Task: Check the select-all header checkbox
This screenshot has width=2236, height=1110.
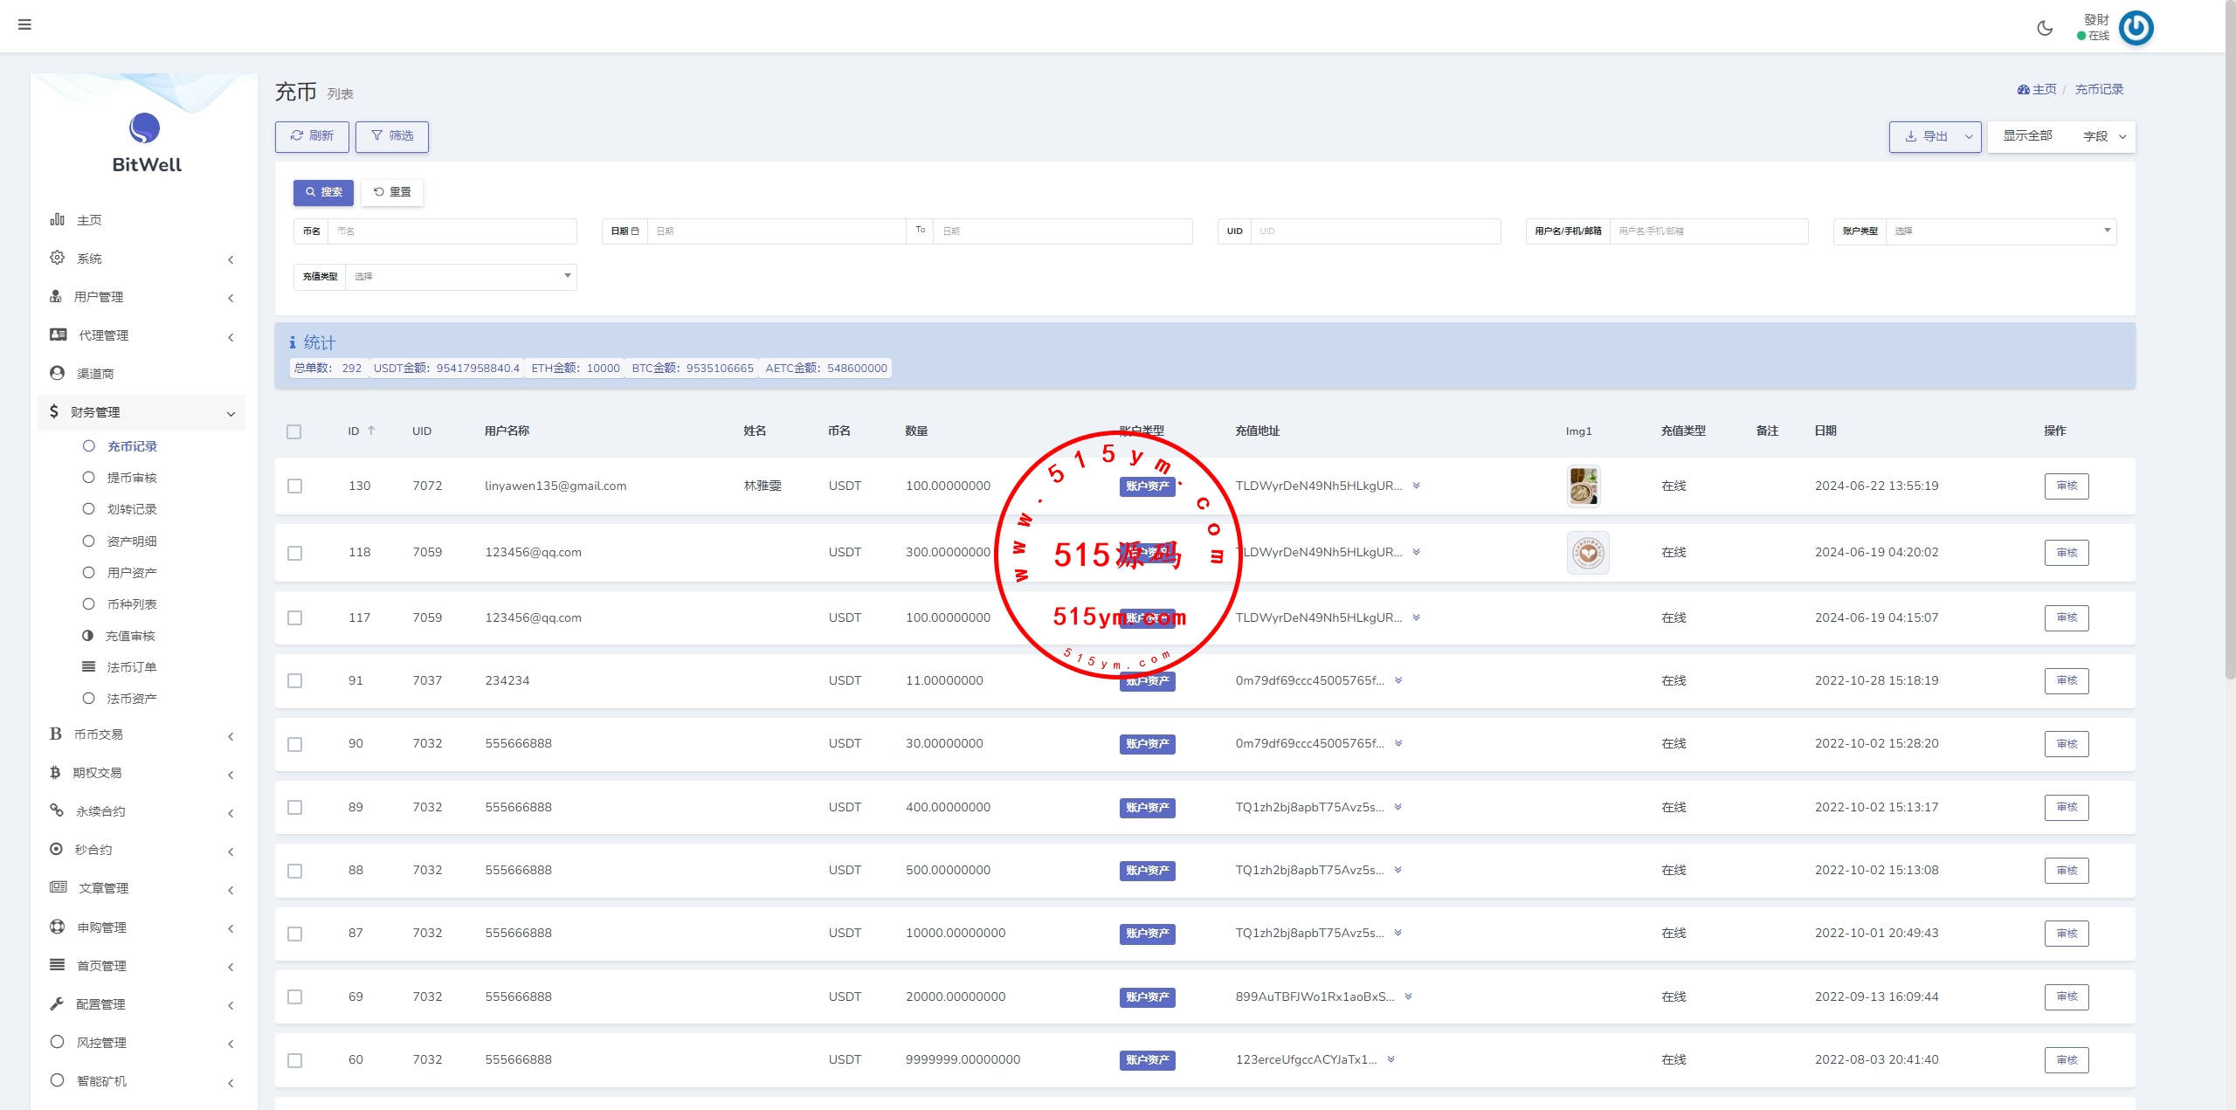Action: coord(294,431)
